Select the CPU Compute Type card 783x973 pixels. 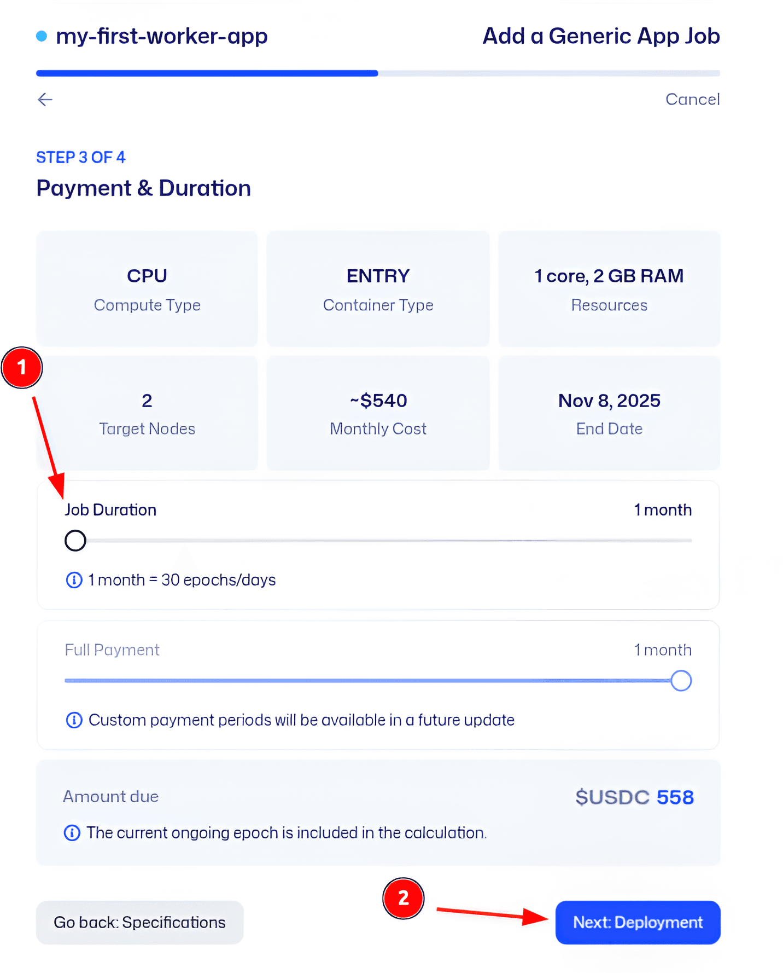[147, 288]
